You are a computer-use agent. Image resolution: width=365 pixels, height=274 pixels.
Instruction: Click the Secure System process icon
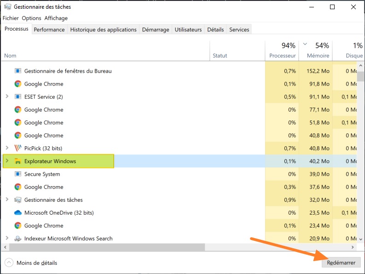click(18, 174)
